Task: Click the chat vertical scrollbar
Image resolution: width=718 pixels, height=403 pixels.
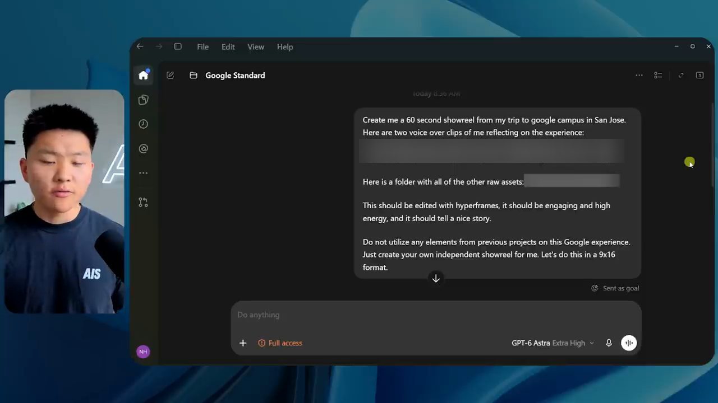Action: coord(713,144)
